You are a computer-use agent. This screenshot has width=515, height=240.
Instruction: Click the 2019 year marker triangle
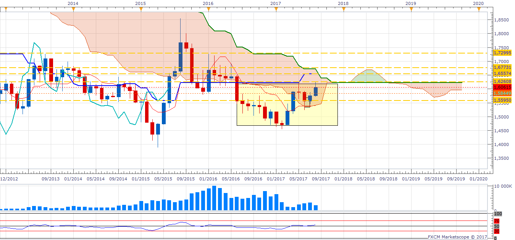(x=411, y=10)
